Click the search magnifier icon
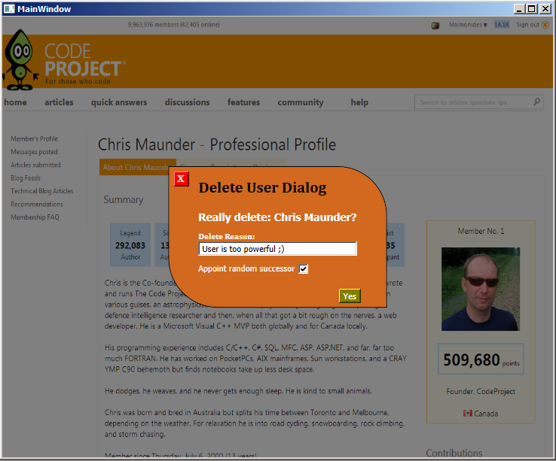This screenshot has height=461, width=556. (x=537, y=102)
